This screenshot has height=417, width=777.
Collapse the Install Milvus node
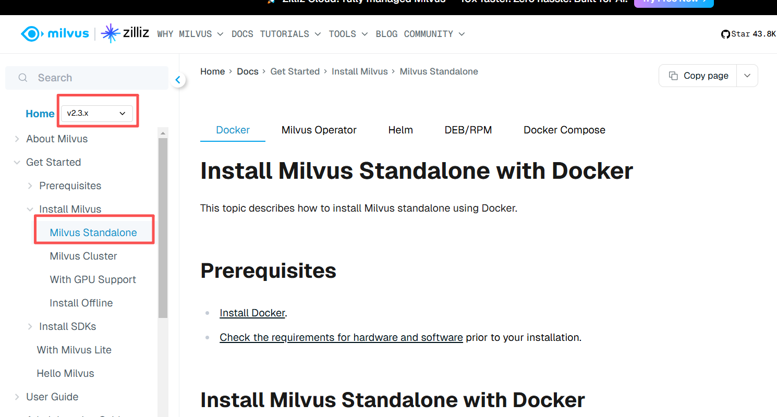(30, 209)
